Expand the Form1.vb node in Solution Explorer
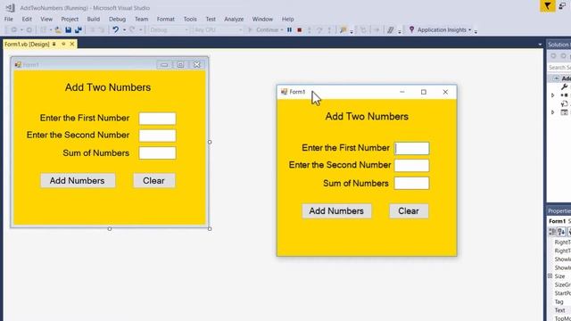Viewport: 571px width, 321px height. 553,112
